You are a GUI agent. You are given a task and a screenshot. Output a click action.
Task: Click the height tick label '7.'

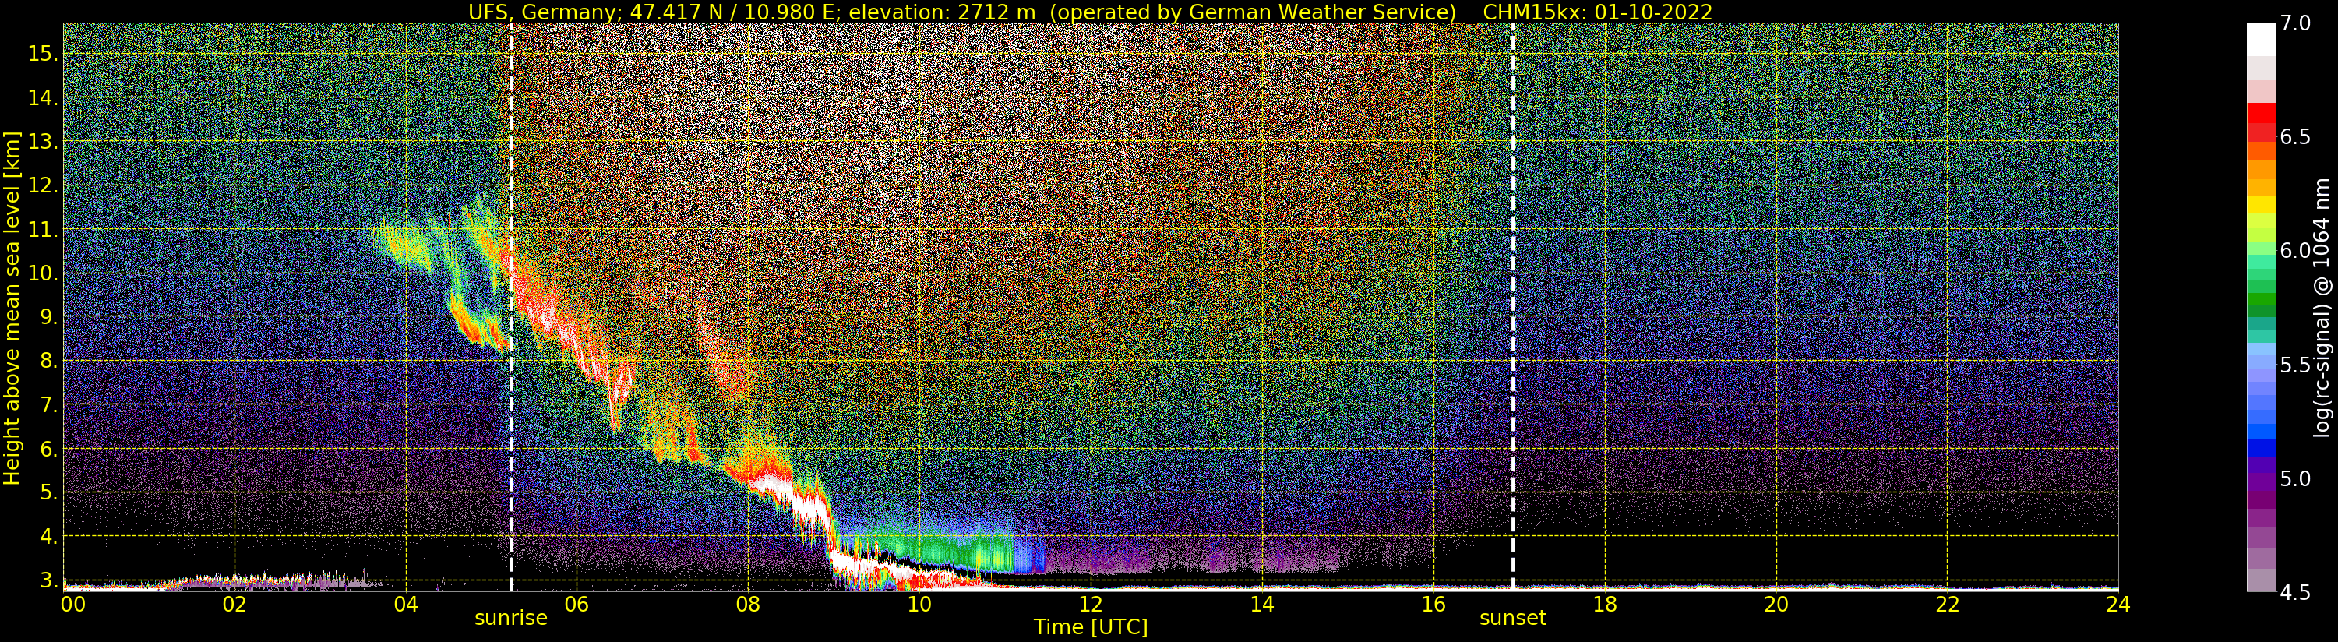coord(48,405)
